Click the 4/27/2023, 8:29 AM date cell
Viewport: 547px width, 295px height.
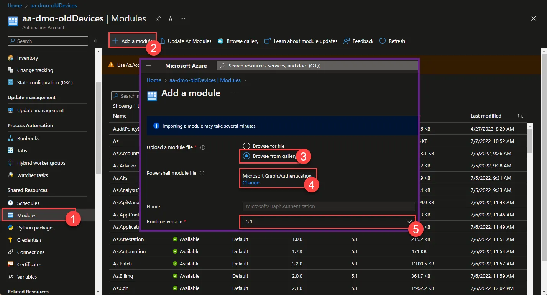[x=492, y=129]
